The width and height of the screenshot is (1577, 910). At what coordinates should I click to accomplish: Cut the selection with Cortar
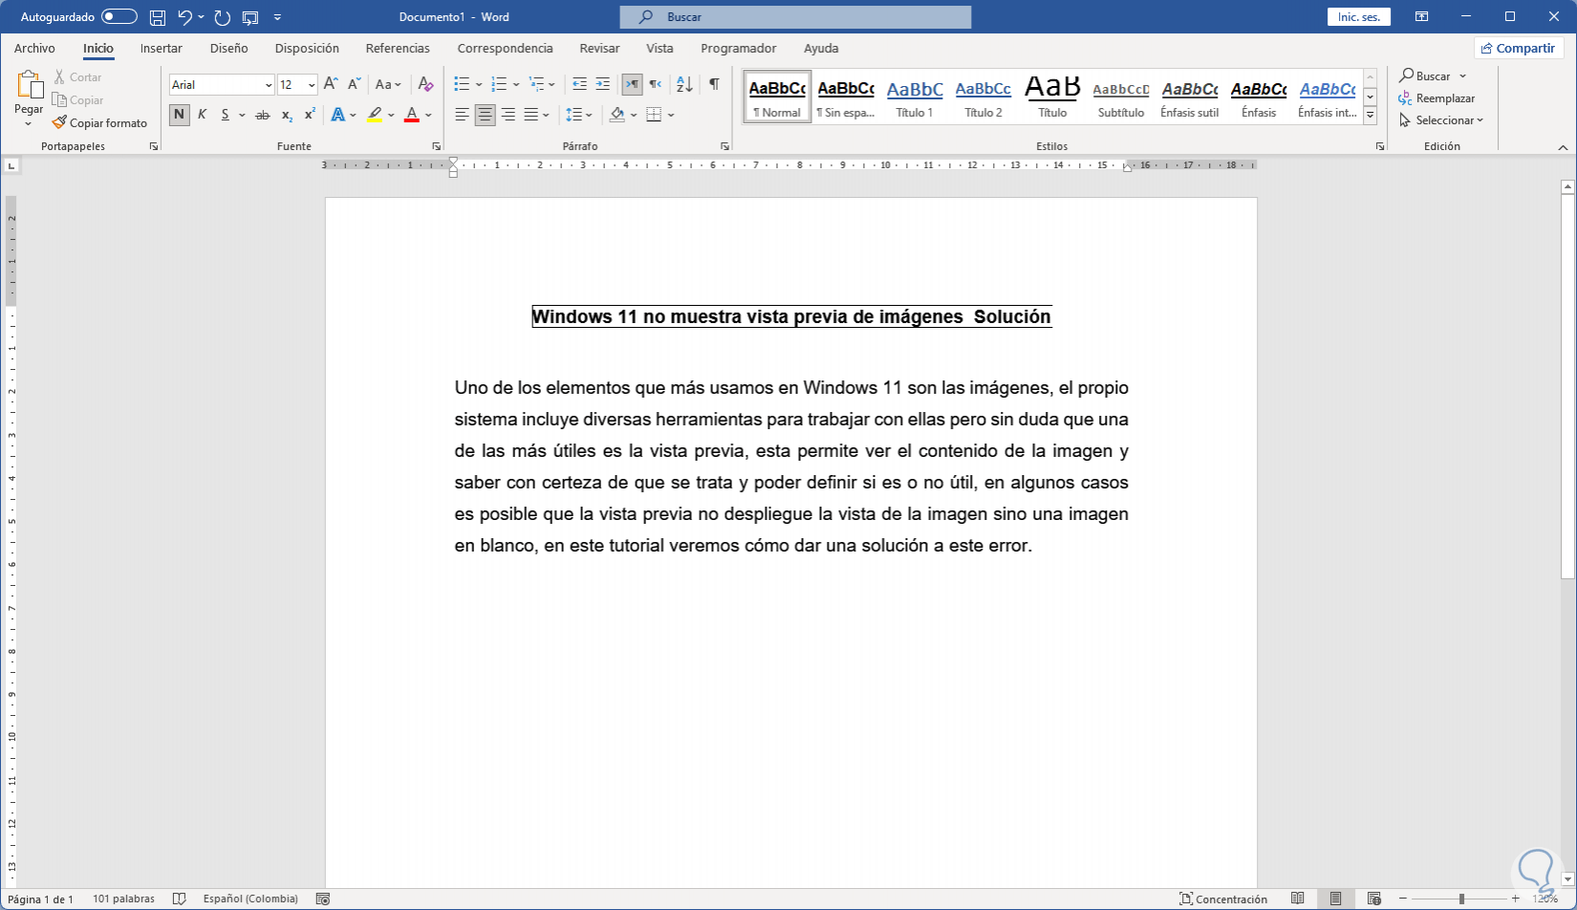pyautogui.click(x=77, y=76)
